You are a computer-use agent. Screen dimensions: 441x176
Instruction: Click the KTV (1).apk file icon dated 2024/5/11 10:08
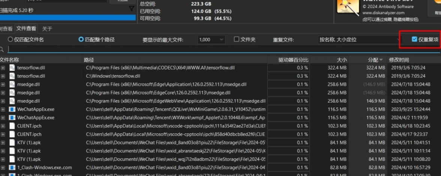[x=12, y=159]
